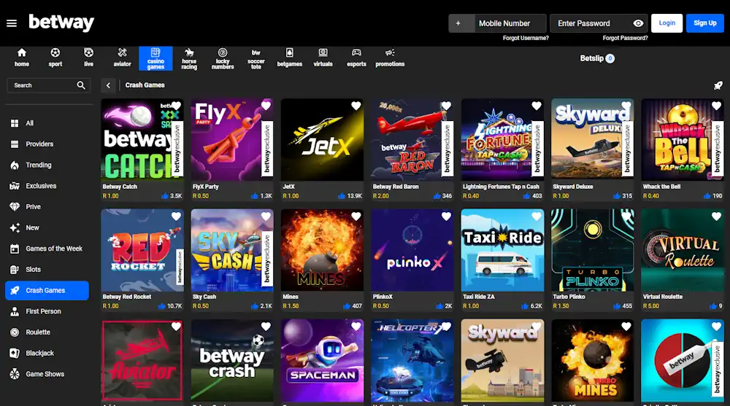Favorite the JetX game heart

356,106
